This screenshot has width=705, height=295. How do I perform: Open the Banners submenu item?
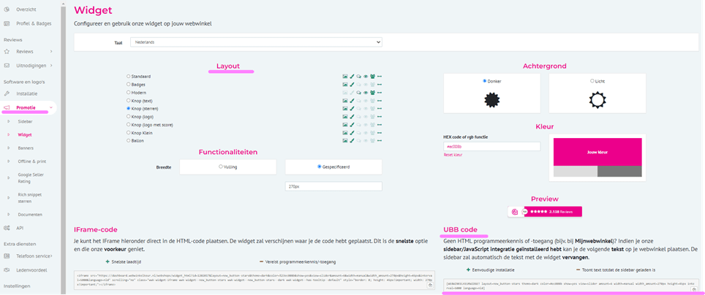point(26,147)
